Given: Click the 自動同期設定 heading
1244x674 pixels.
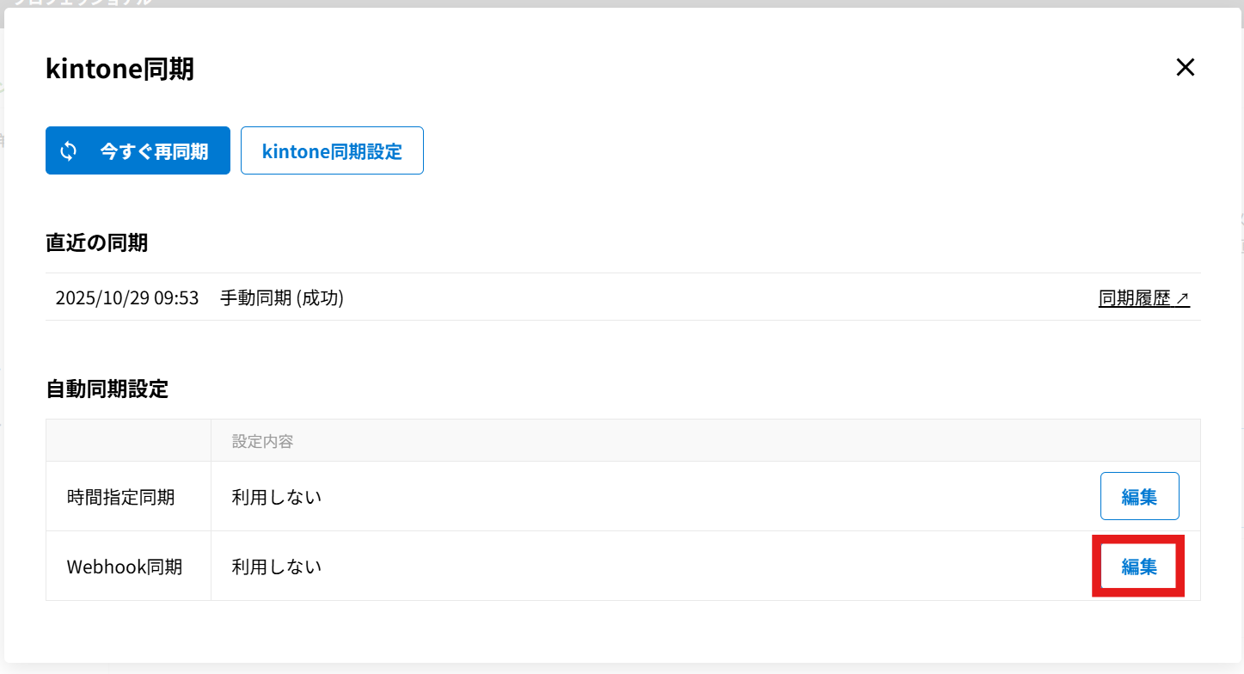Looking at the screenshot, I should [107, 389].
